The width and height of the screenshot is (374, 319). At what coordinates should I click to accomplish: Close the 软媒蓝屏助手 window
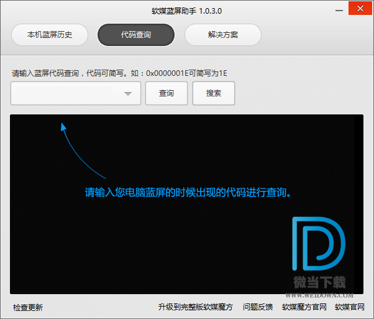pos(360,8)
